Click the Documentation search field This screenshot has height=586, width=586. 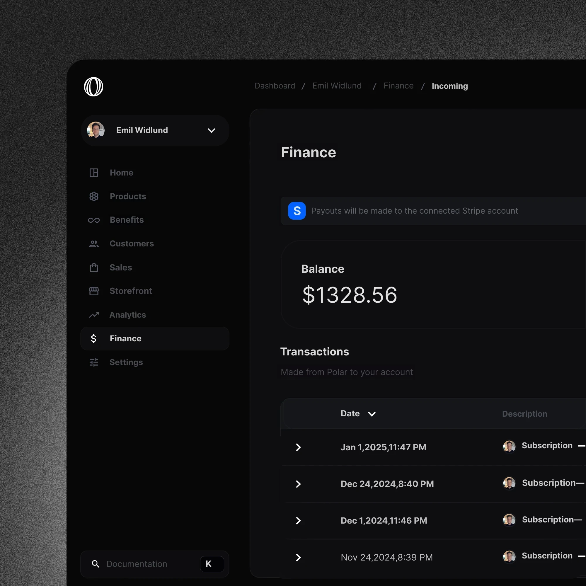point(137,564)
